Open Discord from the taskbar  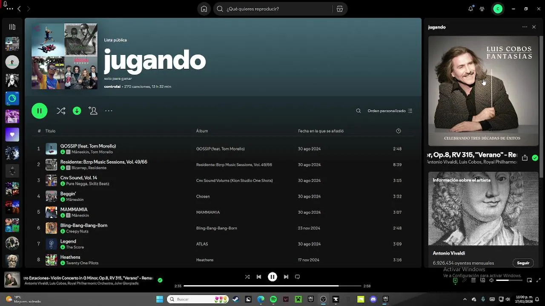click(373, 299)
